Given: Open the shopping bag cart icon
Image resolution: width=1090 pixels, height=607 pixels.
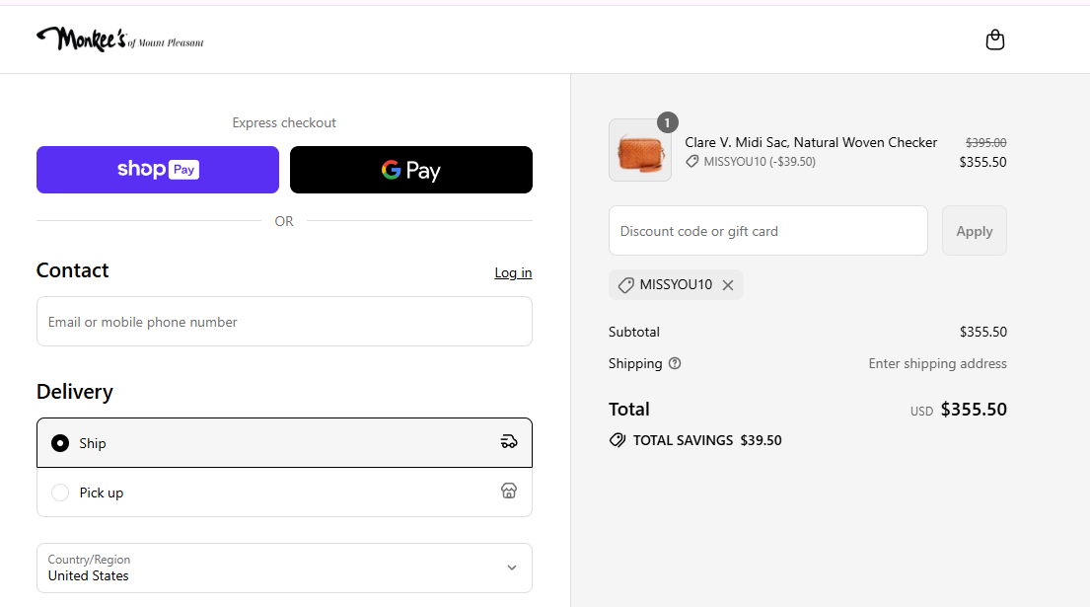Looking at the screenshot, I should [x=994, y=39].
